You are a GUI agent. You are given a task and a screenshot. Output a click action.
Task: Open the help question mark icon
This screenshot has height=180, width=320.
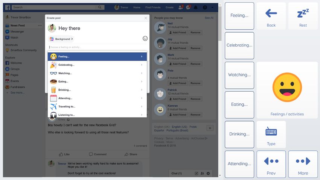pos(205,8)
